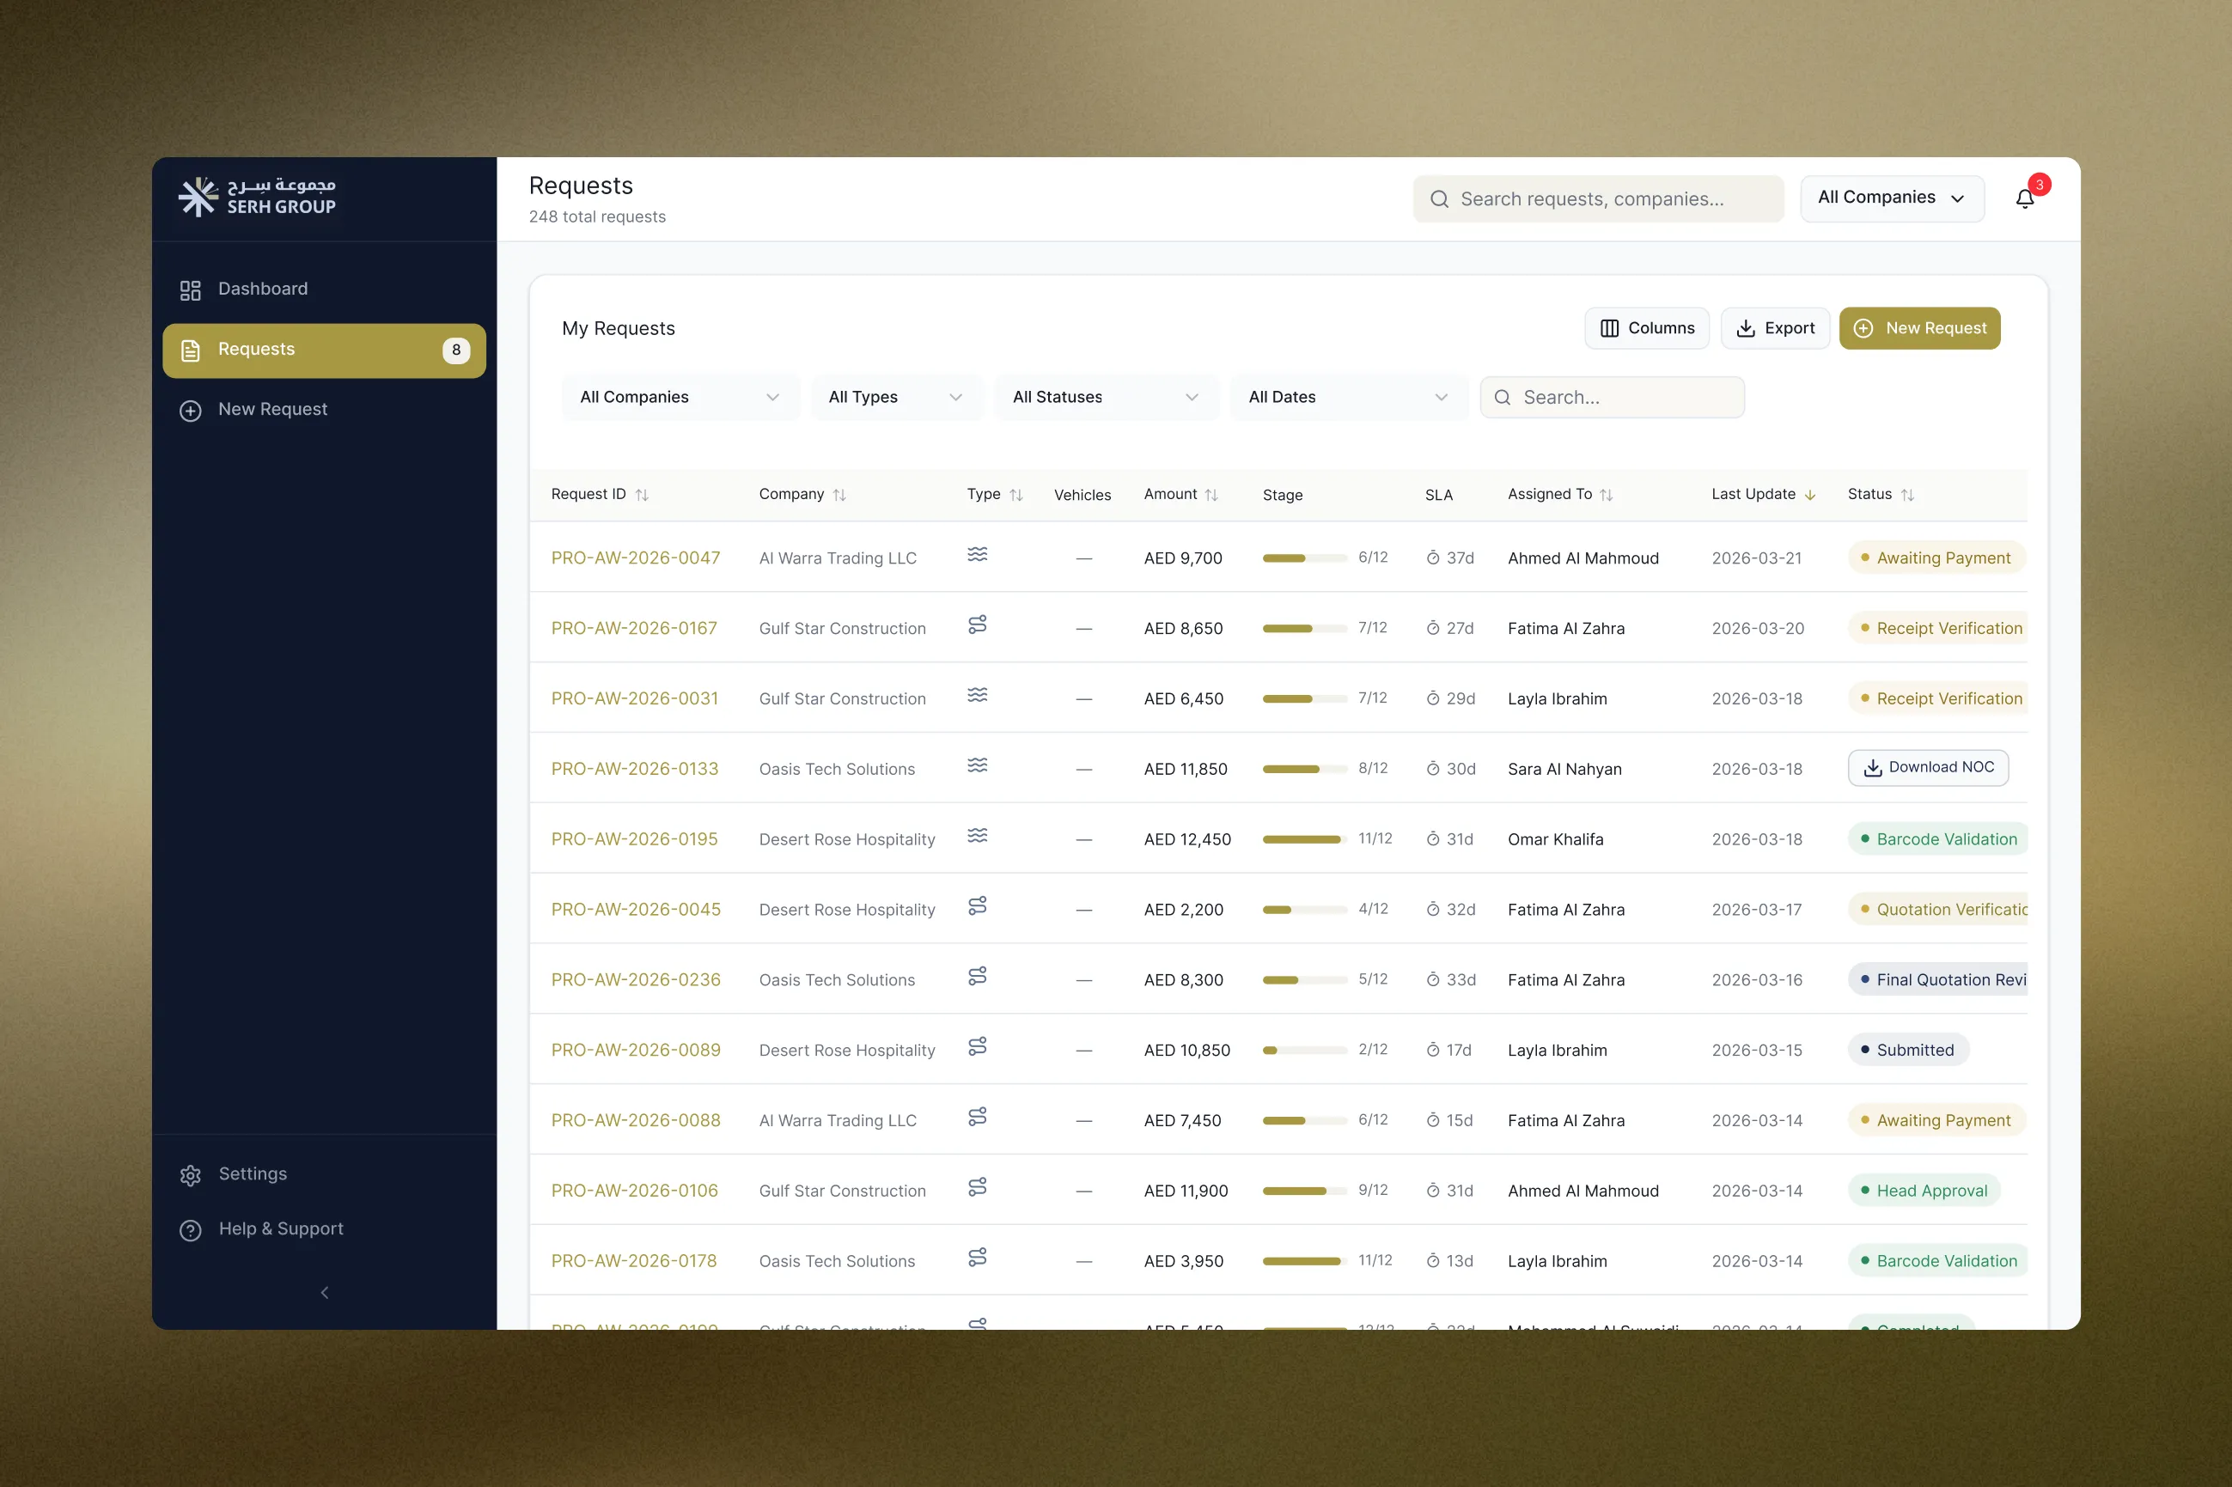This screenshot has height=1487, width=2232.
Task: Open the All Companies dropdown in header
Action: coord(1892,198)
